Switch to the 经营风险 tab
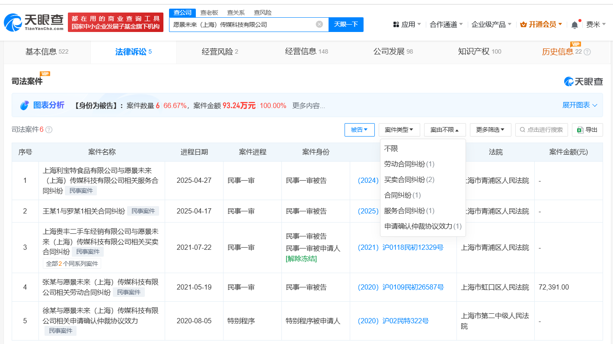 click(220, 52)
